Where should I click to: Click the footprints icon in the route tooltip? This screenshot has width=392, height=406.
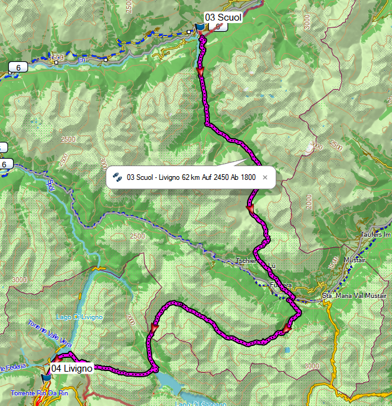click(x=118, y=177)
